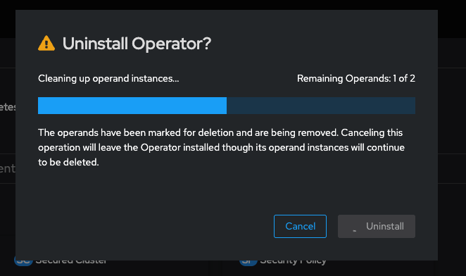This screenshot has width=466, height=276.
Task: Click the "Cleaning up operand instances..." status text
Action: [x=108, y=79]
